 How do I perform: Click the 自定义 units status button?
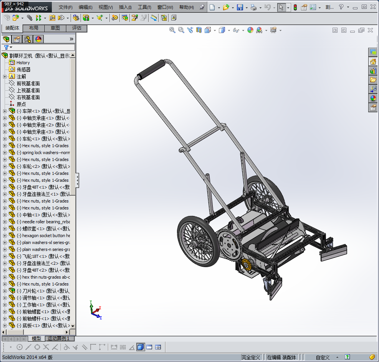pyautogui.click(x=323, y=357)
